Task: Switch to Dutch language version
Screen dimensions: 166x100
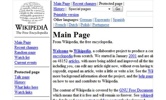Action: pos(73,25)
